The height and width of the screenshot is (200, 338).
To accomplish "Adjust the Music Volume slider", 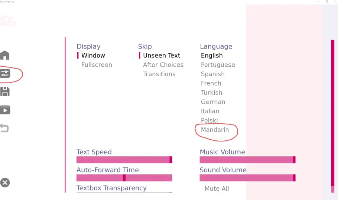I will [x=247, y=160].
